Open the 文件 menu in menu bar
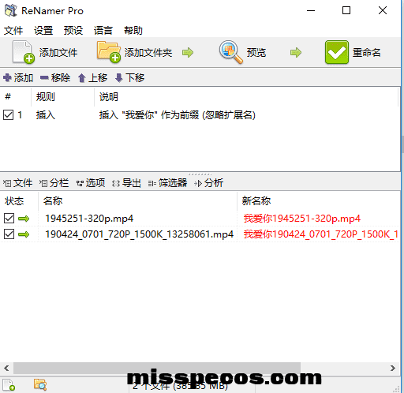Screen dimensions: 404x393 coord(13,31)
